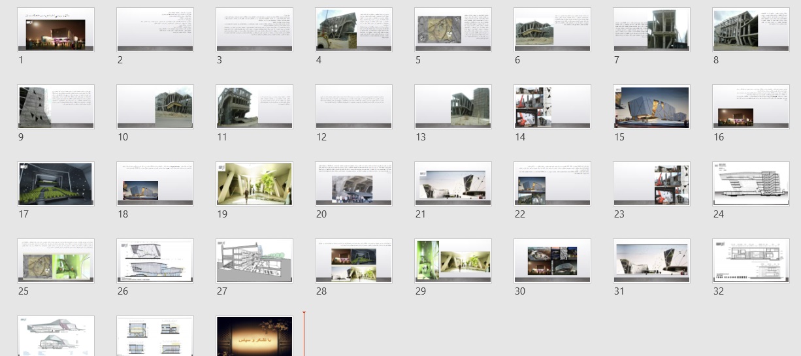Choose slide 30 dark image collage
The width and height of the screenshot is (801, 356).
(x=552, y=261)
